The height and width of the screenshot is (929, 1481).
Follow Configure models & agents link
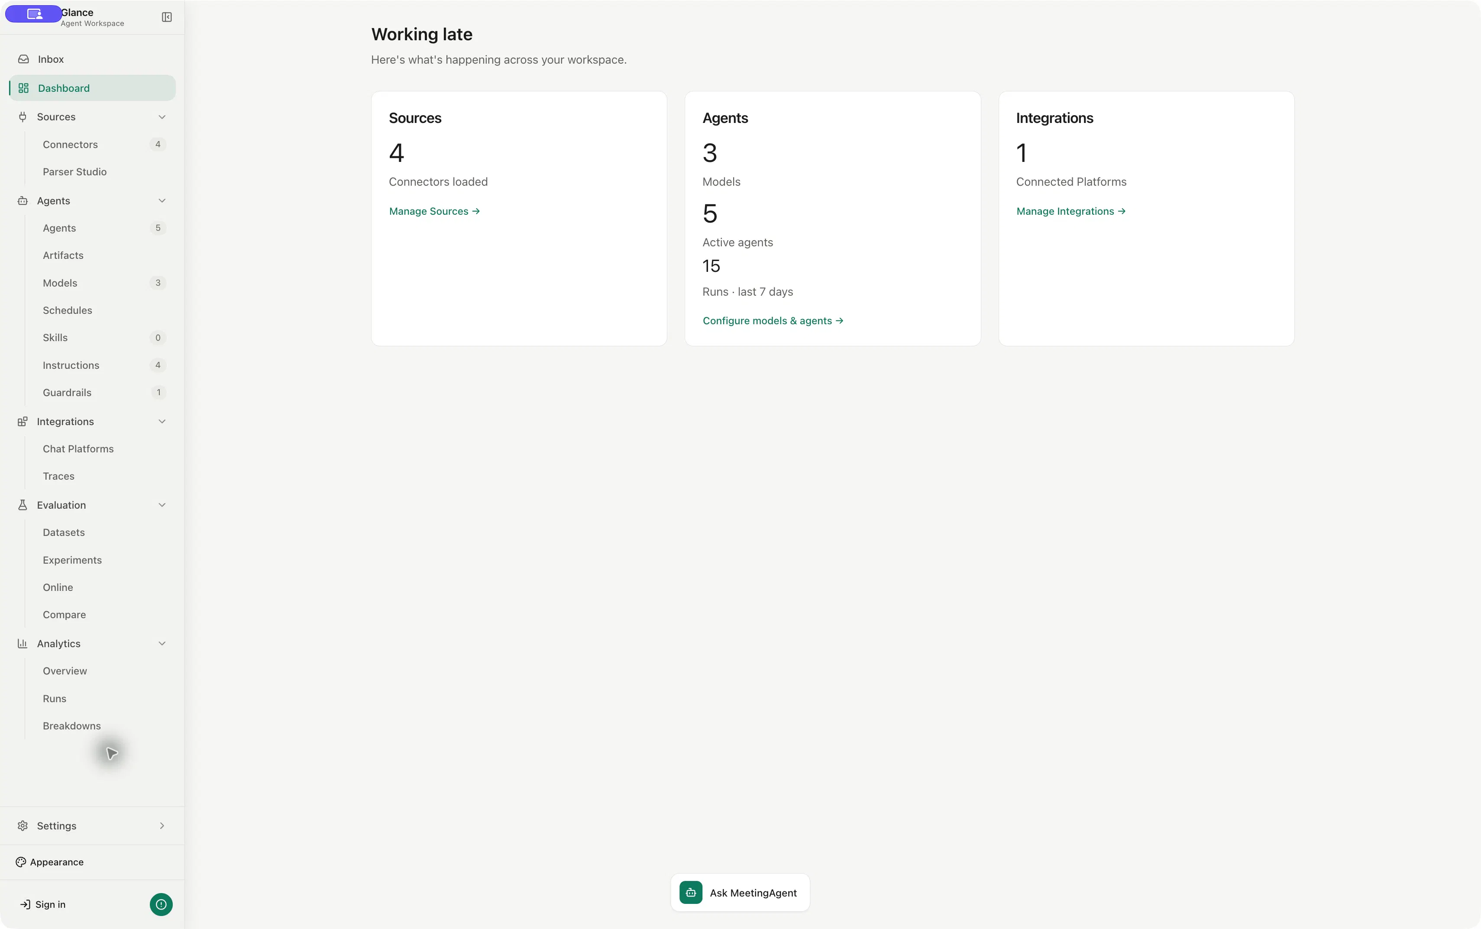(773, 321)
